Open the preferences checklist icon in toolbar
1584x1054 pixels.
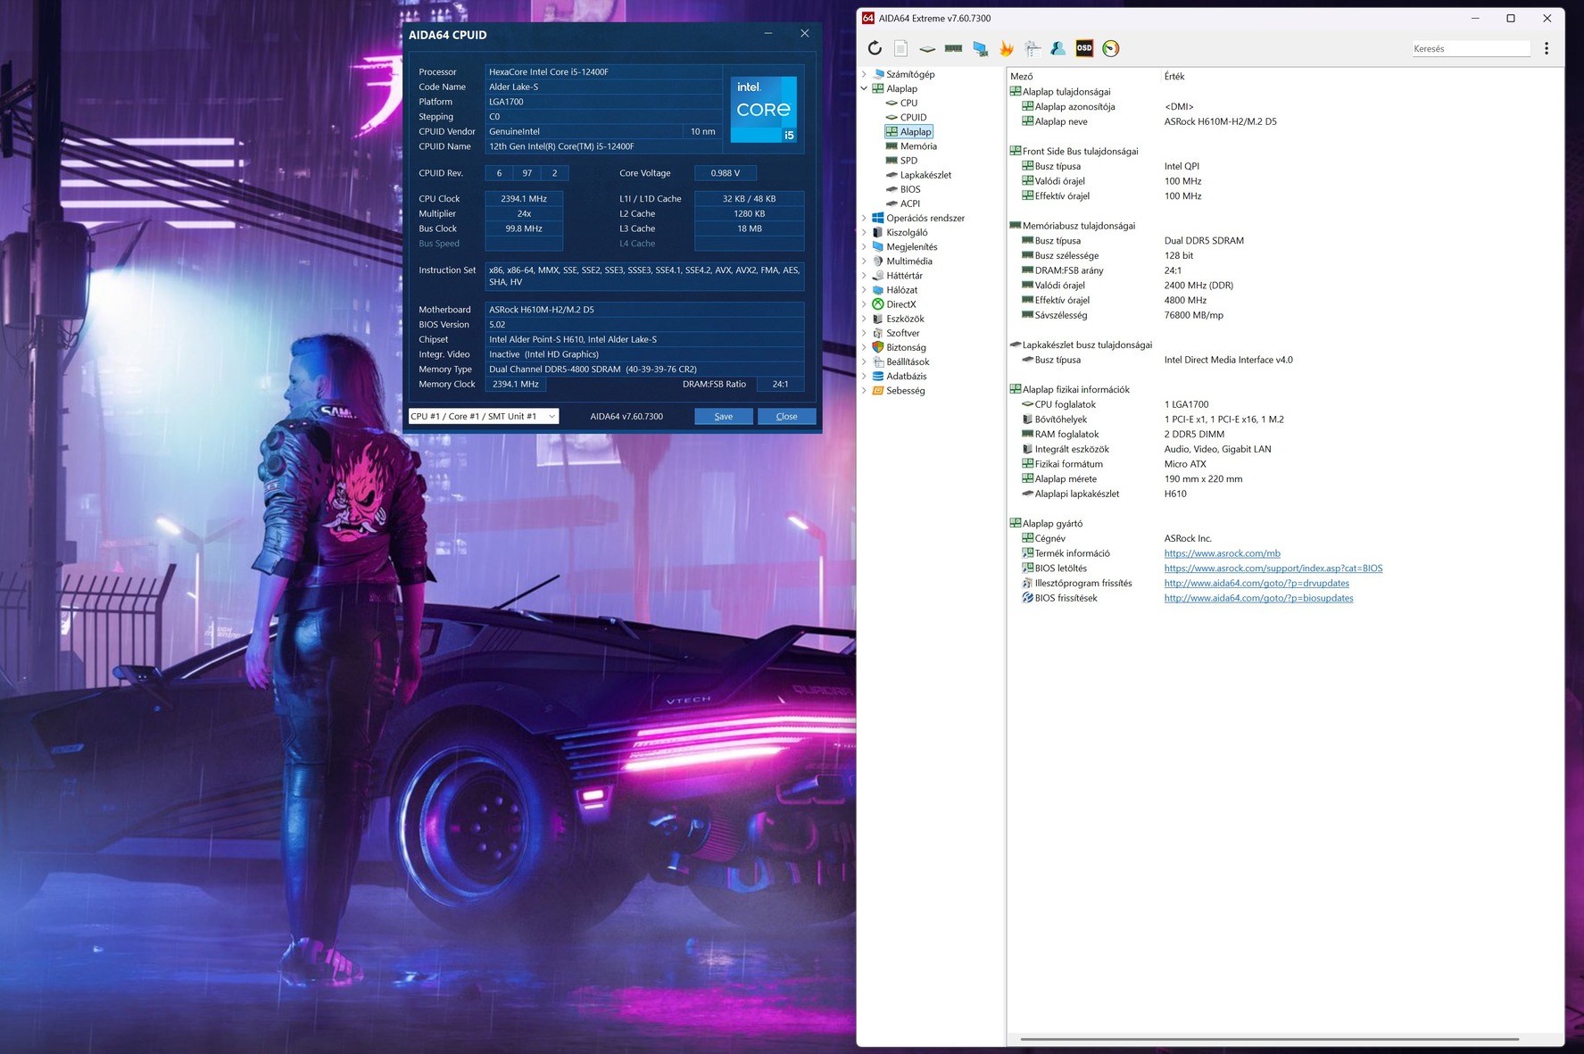click(1033, 48)
